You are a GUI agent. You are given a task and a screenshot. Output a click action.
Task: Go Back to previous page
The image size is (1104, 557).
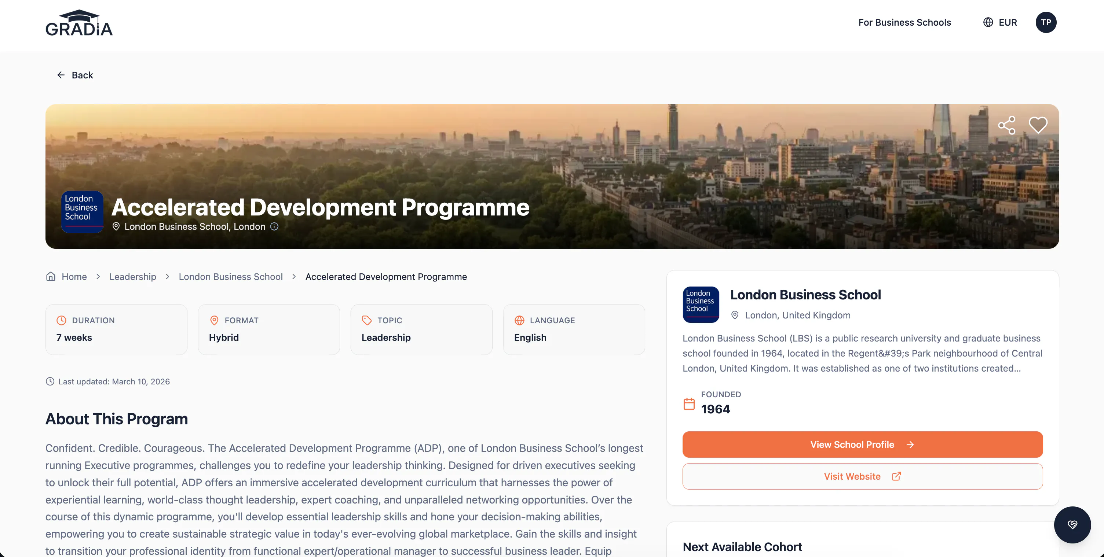(x=74, y=75)
